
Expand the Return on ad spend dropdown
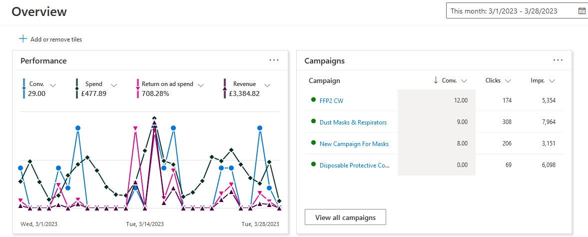tap(201, 85)
